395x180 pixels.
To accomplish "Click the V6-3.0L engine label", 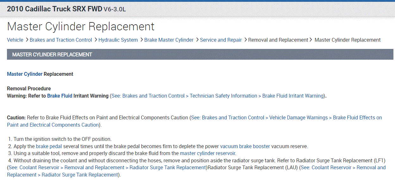I will pyautogui.click(x=115, y=9).
